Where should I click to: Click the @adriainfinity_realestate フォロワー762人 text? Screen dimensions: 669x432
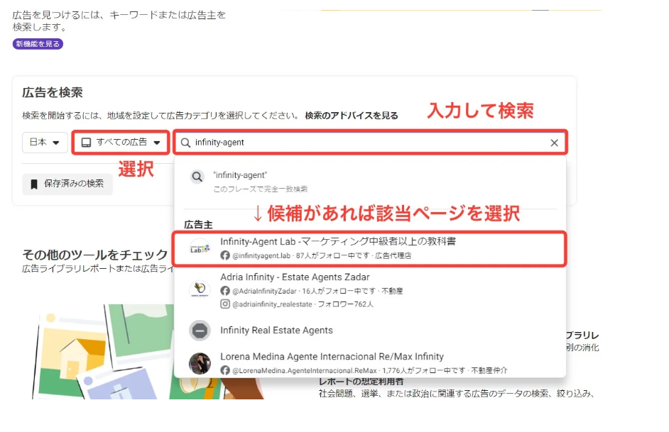(303, 304)
